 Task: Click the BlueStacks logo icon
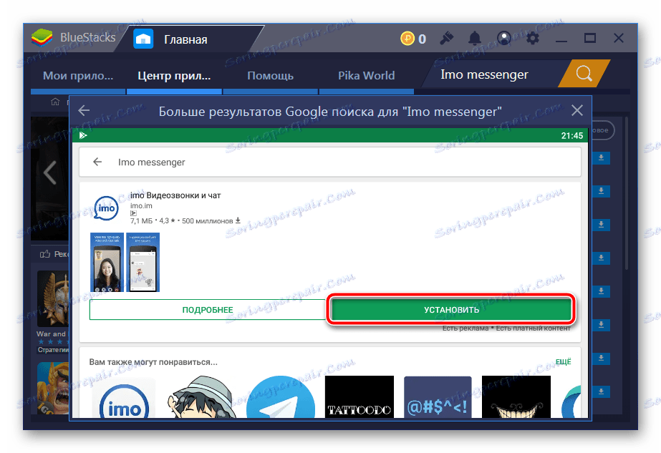[x=42, y=37]
